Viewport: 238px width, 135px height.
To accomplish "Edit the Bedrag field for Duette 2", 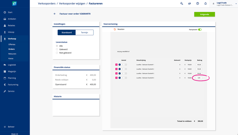I will point(199,69).
